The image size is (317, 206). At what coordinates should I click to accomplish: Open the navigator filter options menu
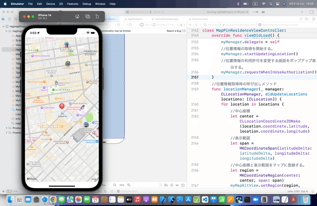[9, 191]
